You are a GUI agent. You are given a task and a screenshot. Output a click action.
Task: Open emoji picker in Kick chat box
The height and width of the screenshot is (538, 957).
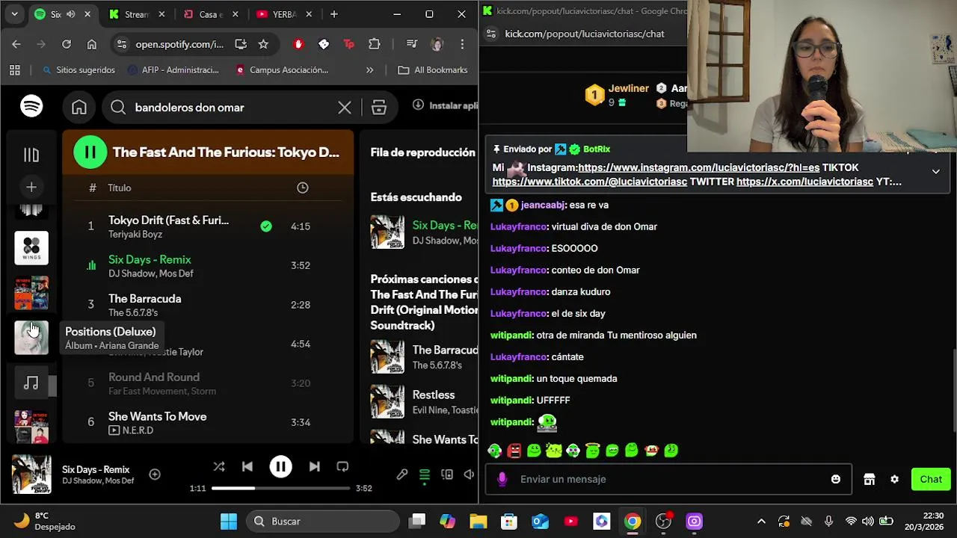pos(836,479)
